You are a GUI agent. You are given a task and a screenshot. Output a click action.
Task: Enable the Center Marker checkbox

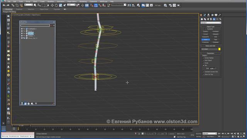(x=203, y=58)
